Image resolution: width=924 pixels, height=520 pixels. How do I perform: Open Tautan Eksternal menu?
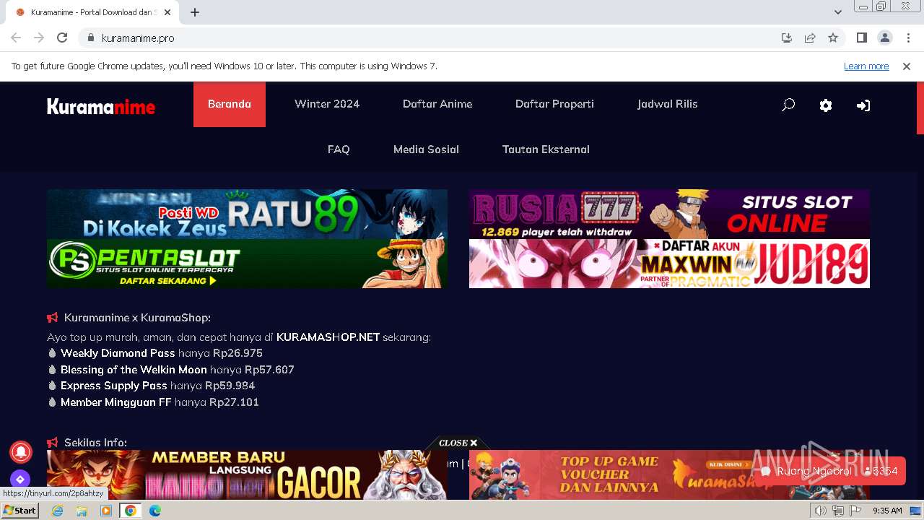click(x=546, y=149)
